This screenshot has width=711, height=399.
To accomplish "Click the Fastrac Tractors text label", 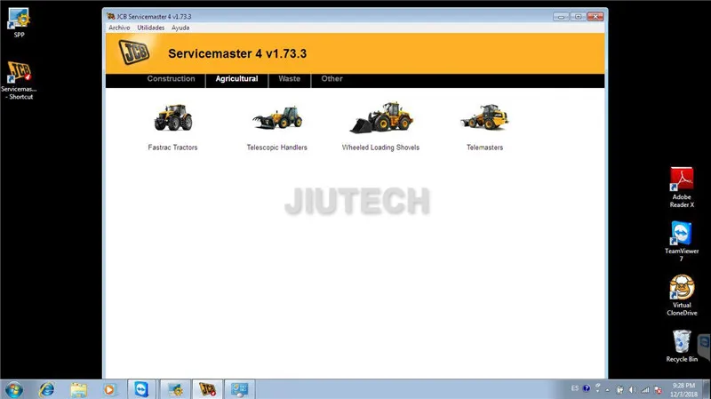I will tap(172, 148).
